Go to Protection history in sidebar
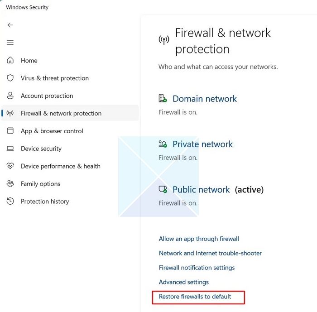This screenshot has height=312, width=317. point(45,202)
